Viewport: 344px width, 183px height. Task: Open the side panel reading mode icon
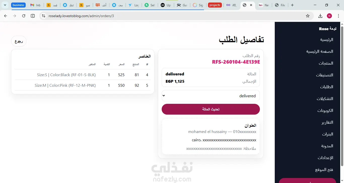coord(33,16)
